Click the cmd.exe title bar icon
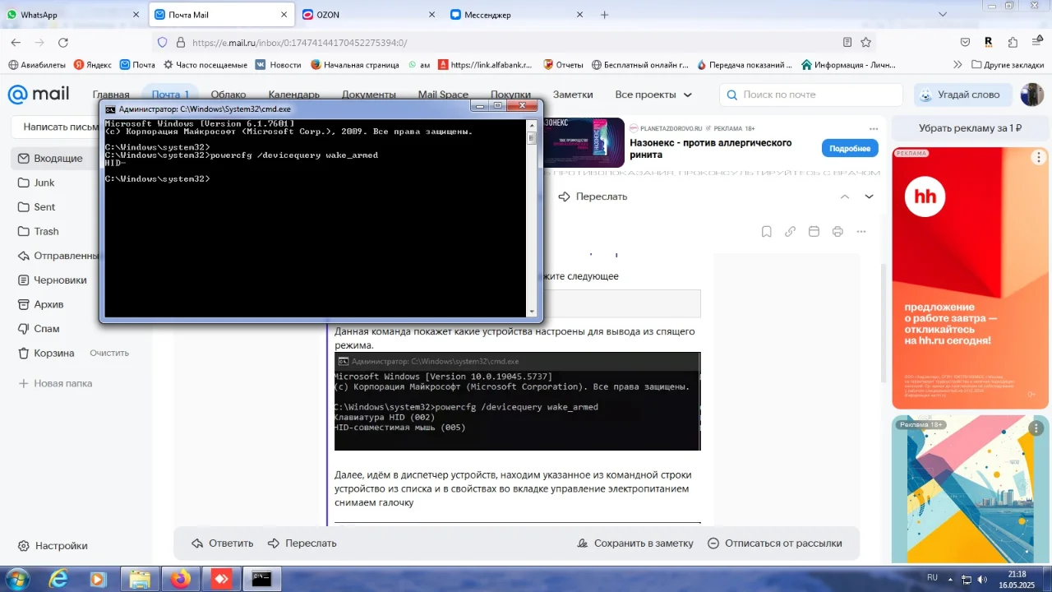Screen dimensions: 1052x592 tap(110, 109)
